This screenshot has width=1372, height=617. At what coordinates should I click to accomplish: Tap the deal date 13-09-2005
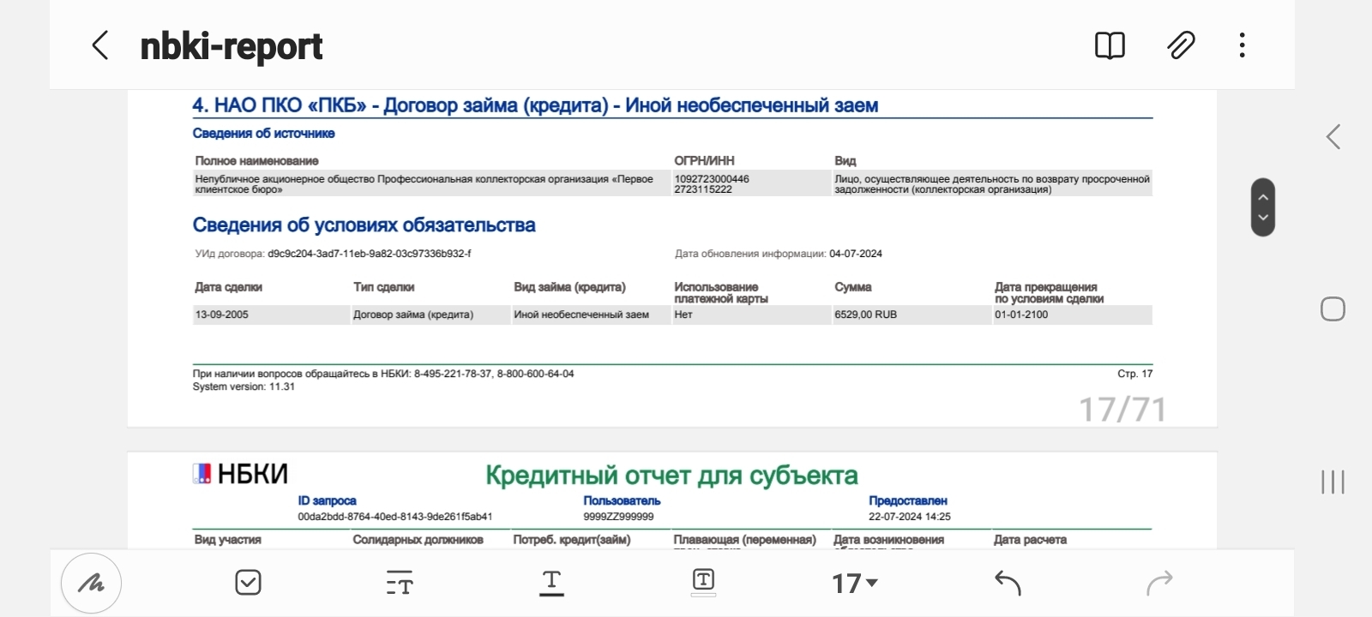tap(222, 314)
